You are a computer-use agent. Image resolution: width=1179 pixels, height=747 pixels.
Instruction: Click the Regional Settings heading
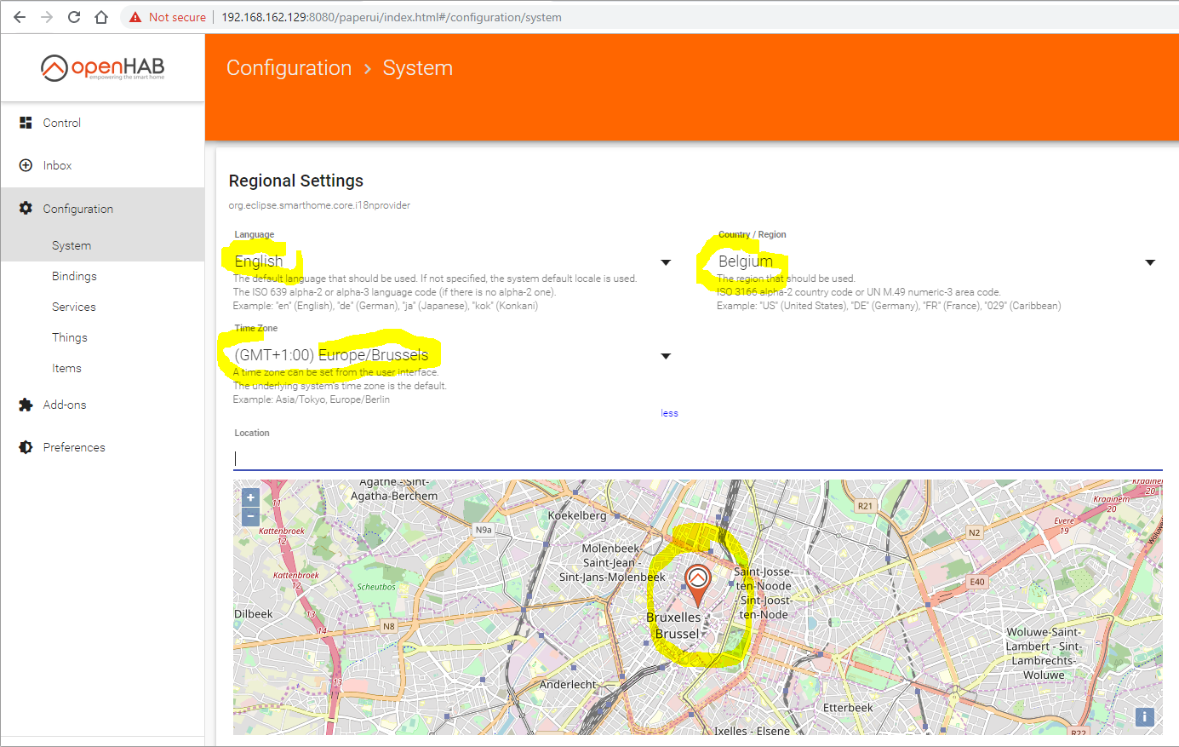[296, 181]
